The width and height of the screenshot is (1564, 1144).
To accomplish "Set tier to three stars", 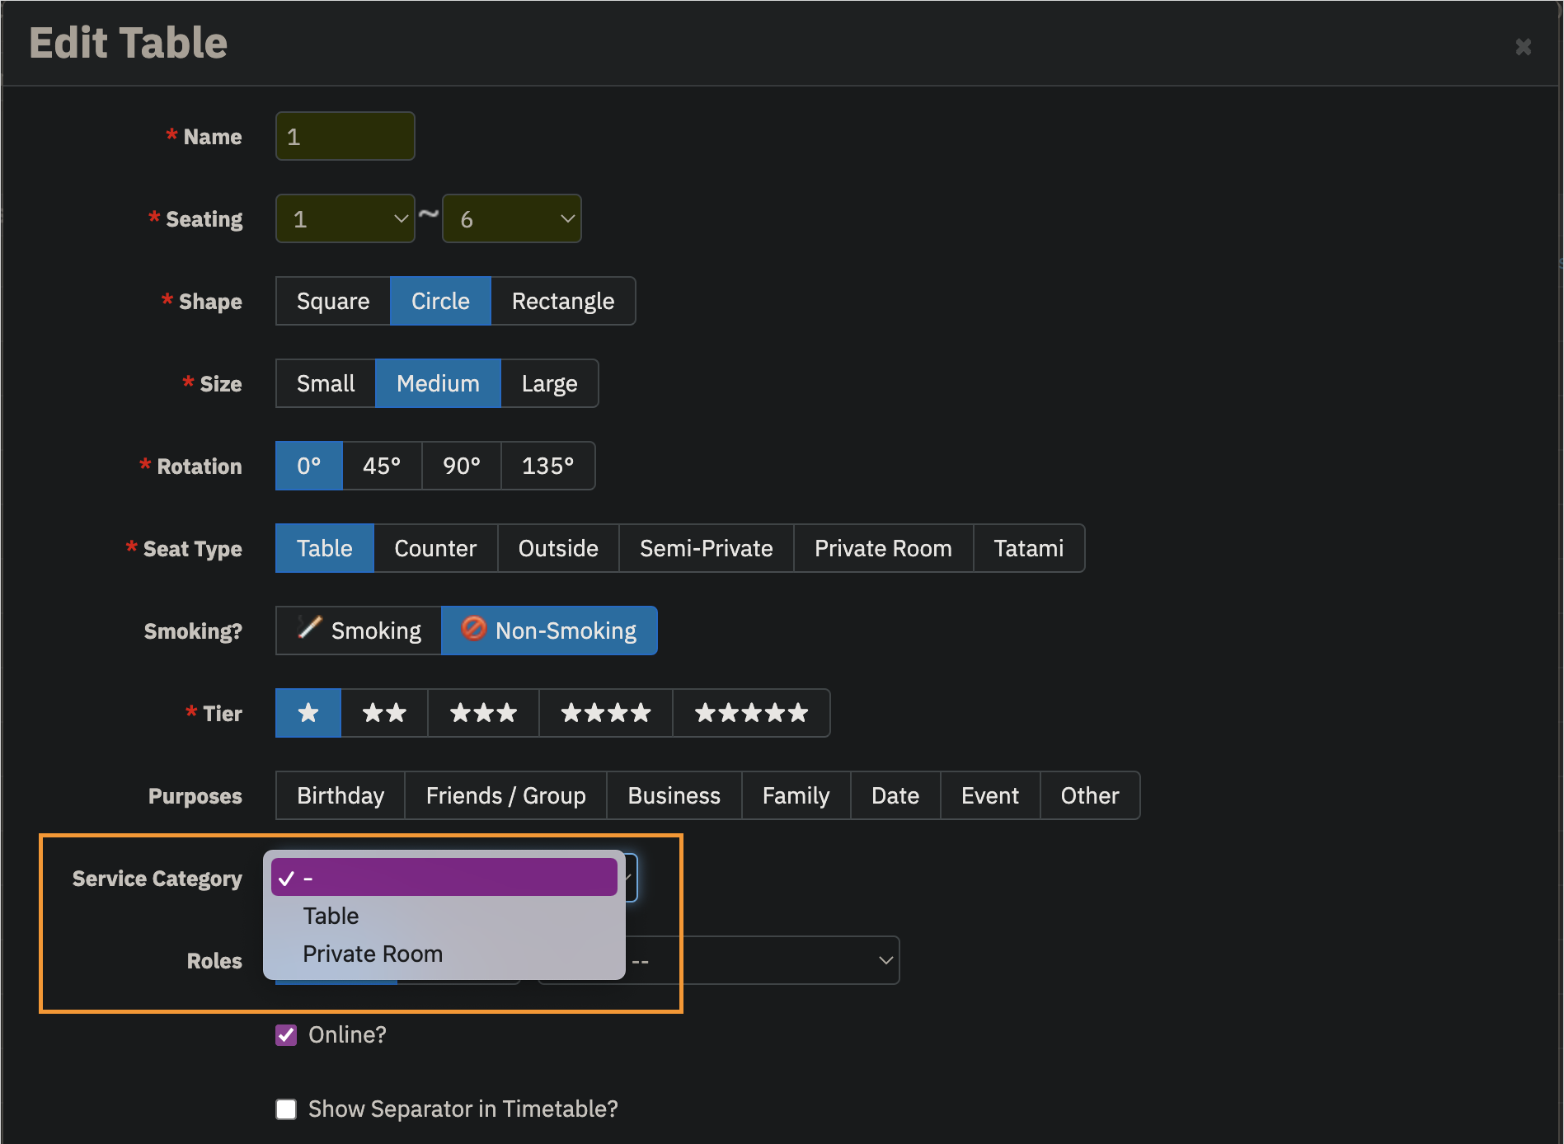I will point(483,713).
